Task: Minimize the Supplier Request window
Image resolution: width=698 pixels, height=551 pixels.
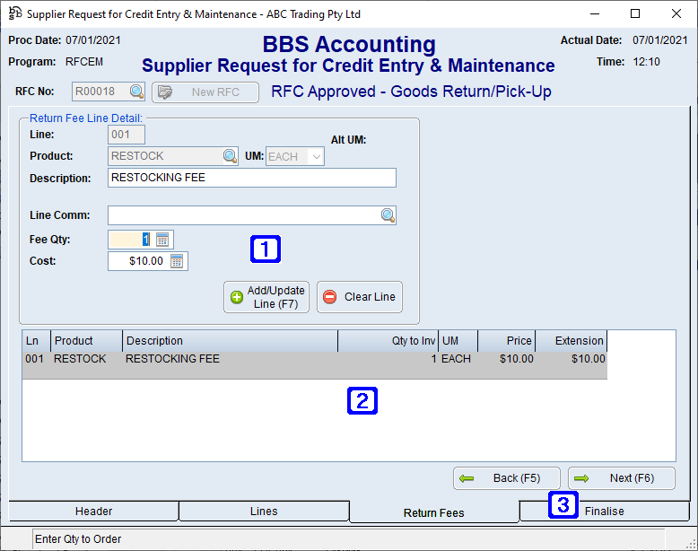Action: point(595,13)
